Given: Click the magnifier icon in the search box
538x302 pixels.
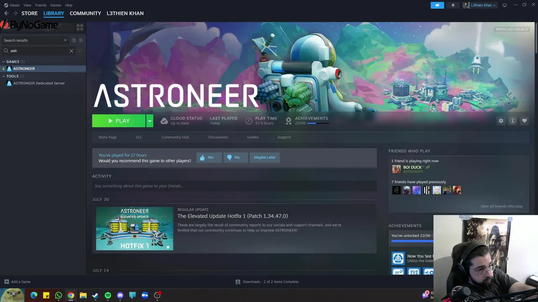Looking at the screenshot, I should pos(6,51).
